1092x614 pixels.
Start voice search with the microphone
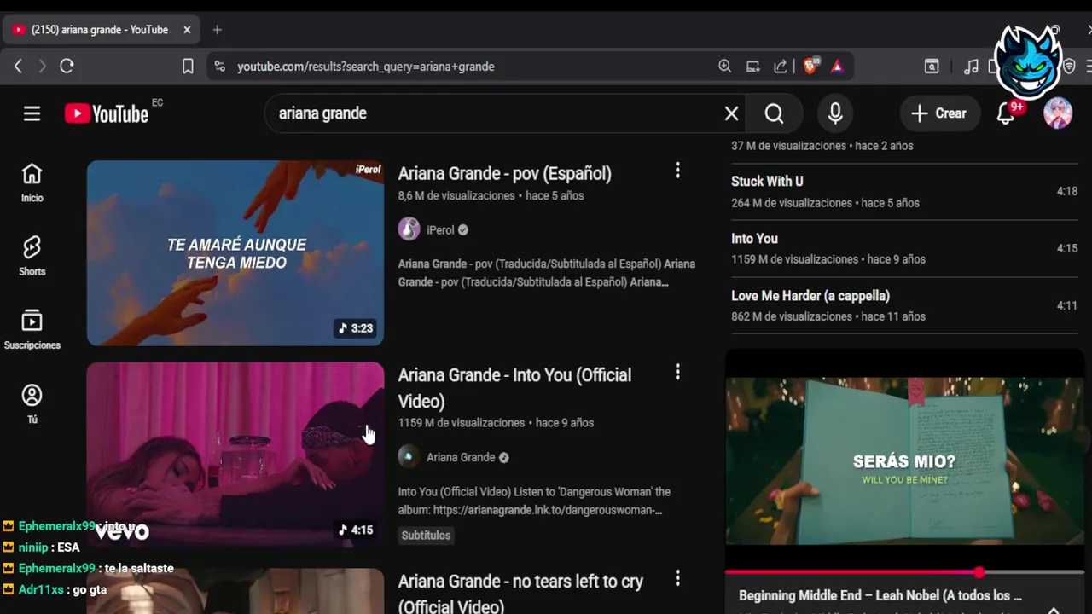[x=835, y=113]
